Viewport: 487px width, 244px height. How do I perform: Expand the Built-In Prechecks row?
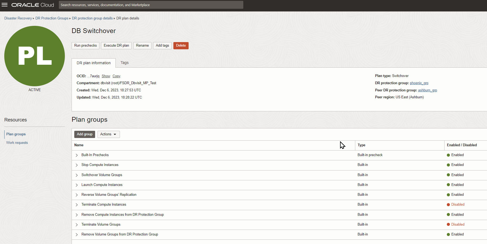77,155
